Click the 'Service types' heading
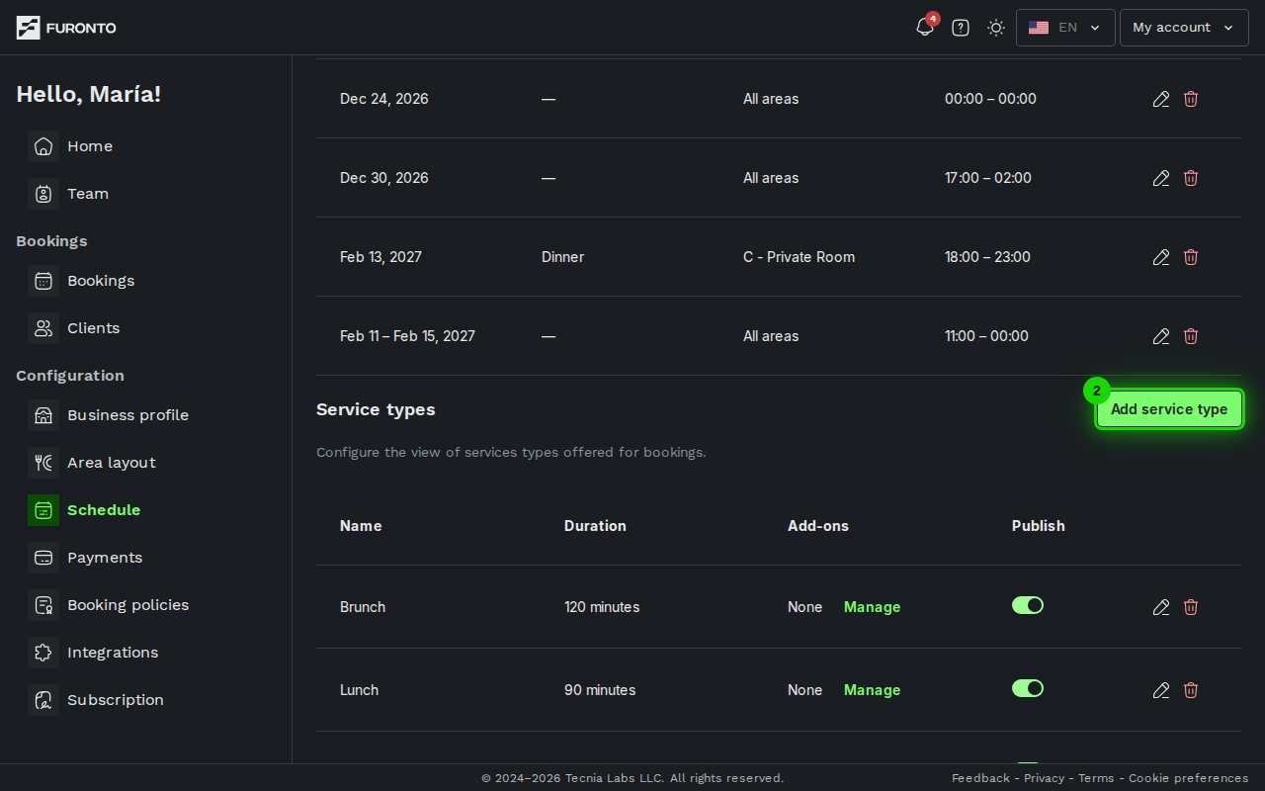Image resolution: width=1265 pixels, height=791 pixels. [x=376, y=409]
